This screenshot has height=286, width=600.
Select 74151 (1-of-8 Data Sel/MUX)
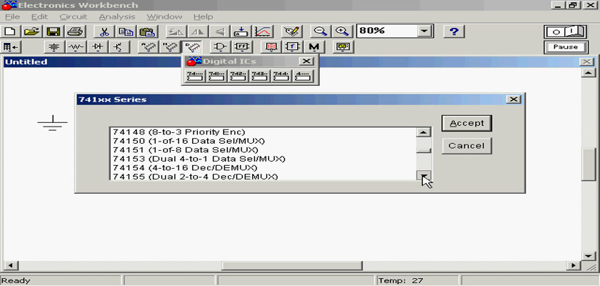click(x=263, y=149)
